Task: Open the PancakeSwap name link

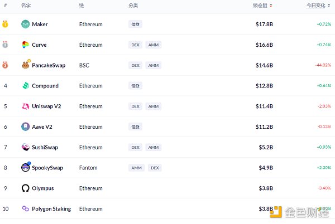Action: [49, 65]
